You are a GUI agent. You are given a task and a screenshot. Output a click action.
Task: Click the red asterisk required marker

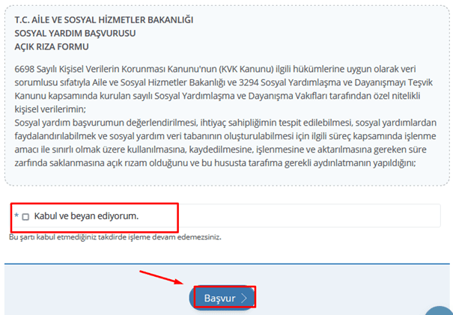(x=16, y=217)
